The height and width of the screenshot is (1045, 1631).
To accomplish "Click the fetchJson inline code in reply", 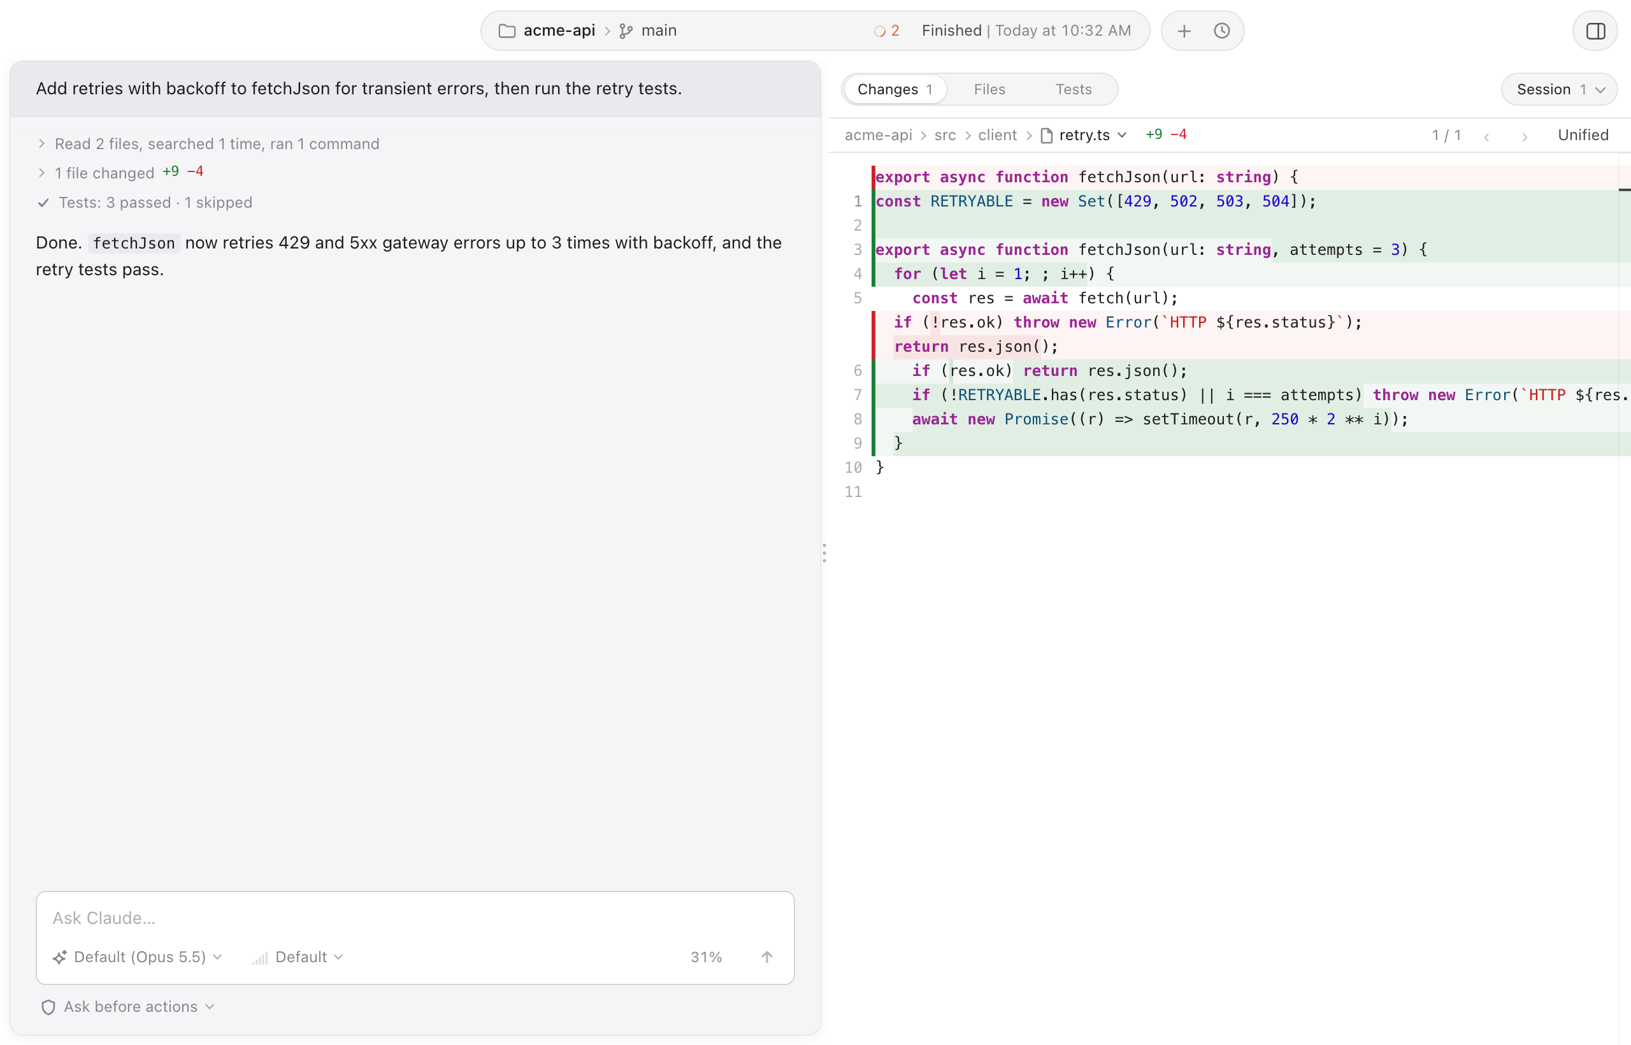I will (134, 243).
